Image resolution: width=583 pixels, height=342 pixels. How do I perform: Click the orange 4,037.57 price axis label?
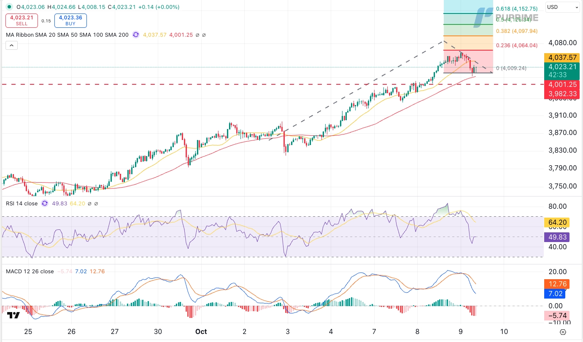pos(561,57)
